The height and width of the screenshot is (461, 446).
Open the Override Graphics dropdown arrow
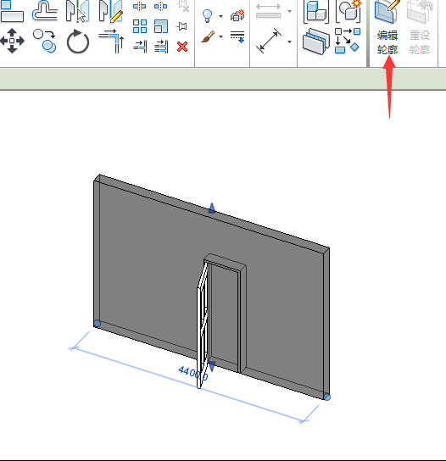[x=220, y=36]
